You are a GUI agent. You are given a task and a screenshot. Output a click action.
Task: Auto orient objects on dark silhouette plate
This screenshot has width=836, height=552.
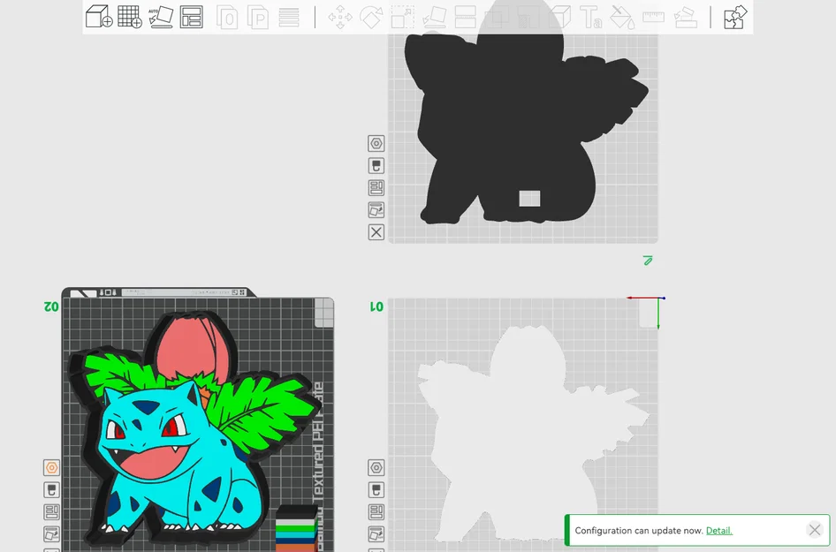(376, 210)
